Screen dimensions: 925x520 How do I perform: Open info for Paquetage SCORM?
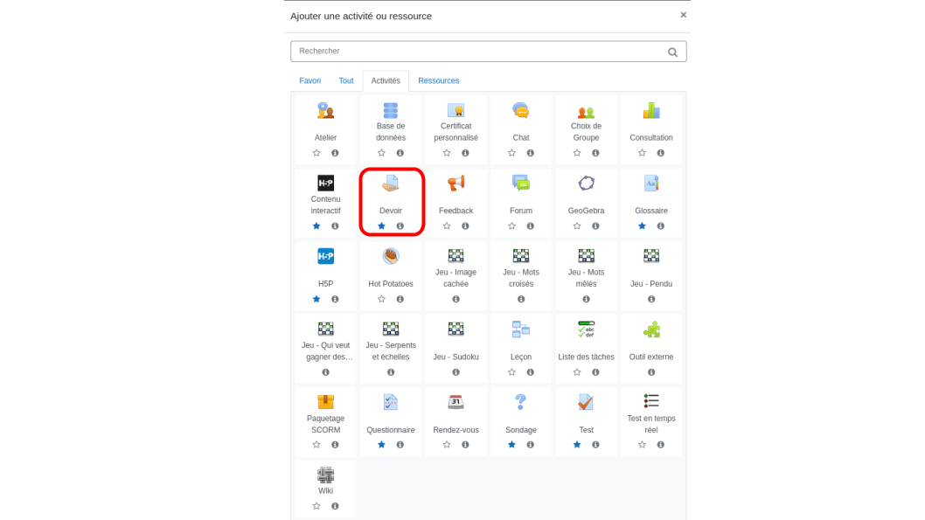pyautogui.click(x=335, y=445)
